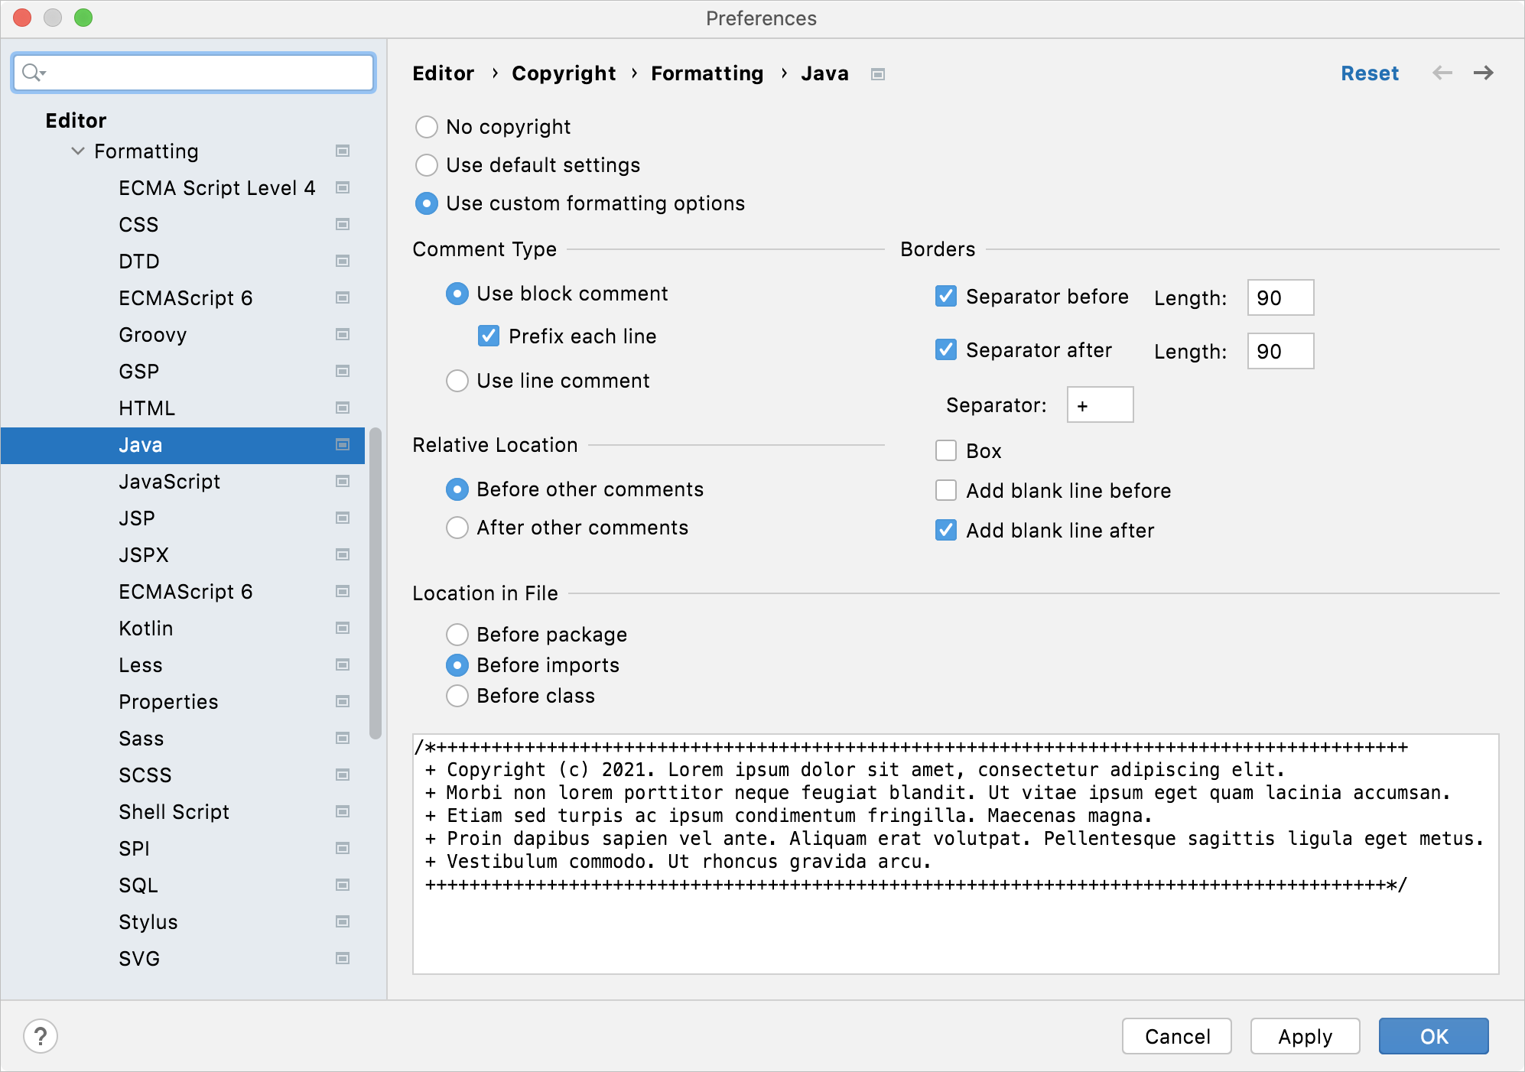Open the JavaScript formatting settings

(170, 482)
